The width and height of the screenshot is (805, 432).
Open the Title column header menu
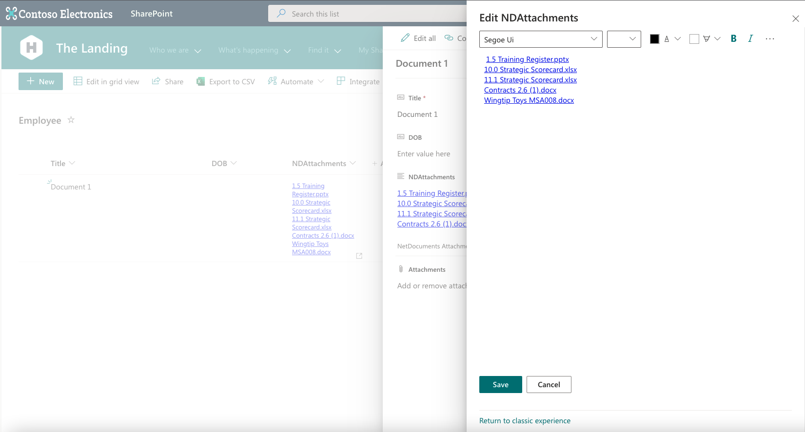(x=63, y=163)
